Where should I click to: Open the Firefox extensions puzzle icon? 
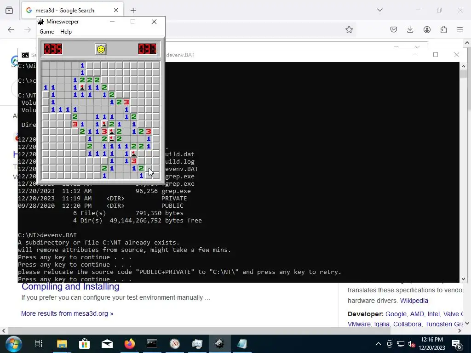[443, 29]
